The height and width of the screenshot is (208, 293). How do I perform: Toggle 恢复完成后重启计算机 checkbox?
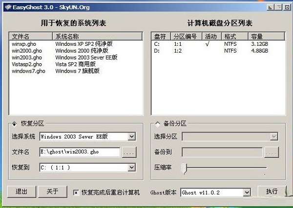76,192
